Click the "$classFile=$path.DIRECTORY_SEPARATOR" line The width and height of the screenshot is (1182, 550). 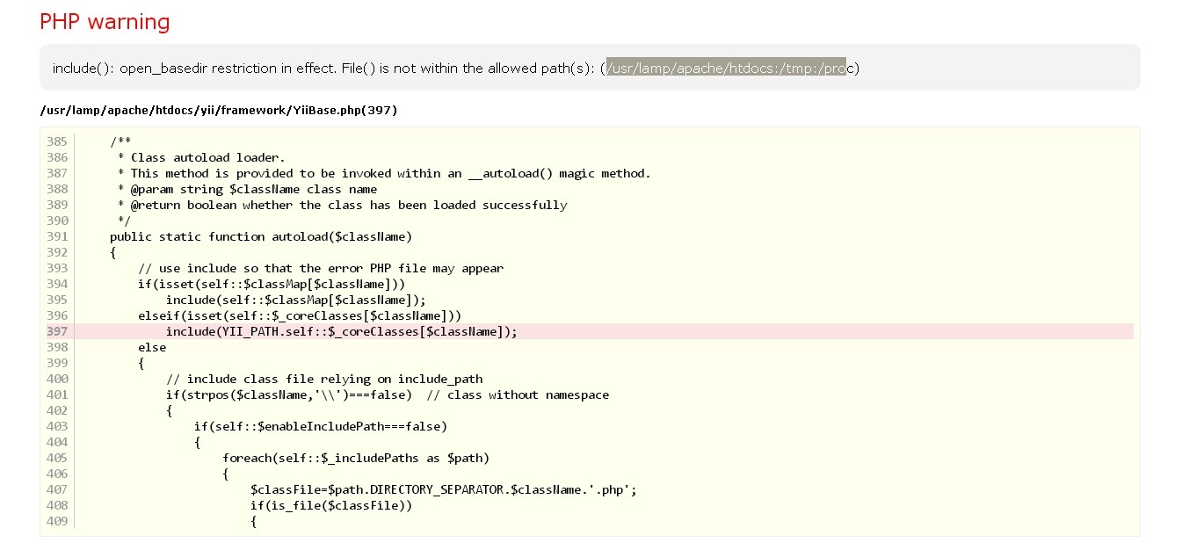click(444, 489)
